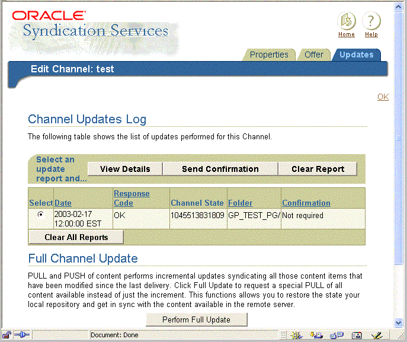Click the channel state value 1045513831809
This screenshot has width=407, height=342.
(x=197, y=215)
